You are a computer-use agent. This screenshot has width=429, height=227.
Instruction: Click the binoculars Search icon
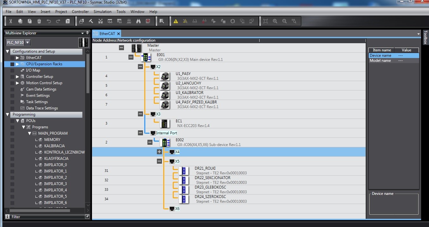[x=138, y=21]
